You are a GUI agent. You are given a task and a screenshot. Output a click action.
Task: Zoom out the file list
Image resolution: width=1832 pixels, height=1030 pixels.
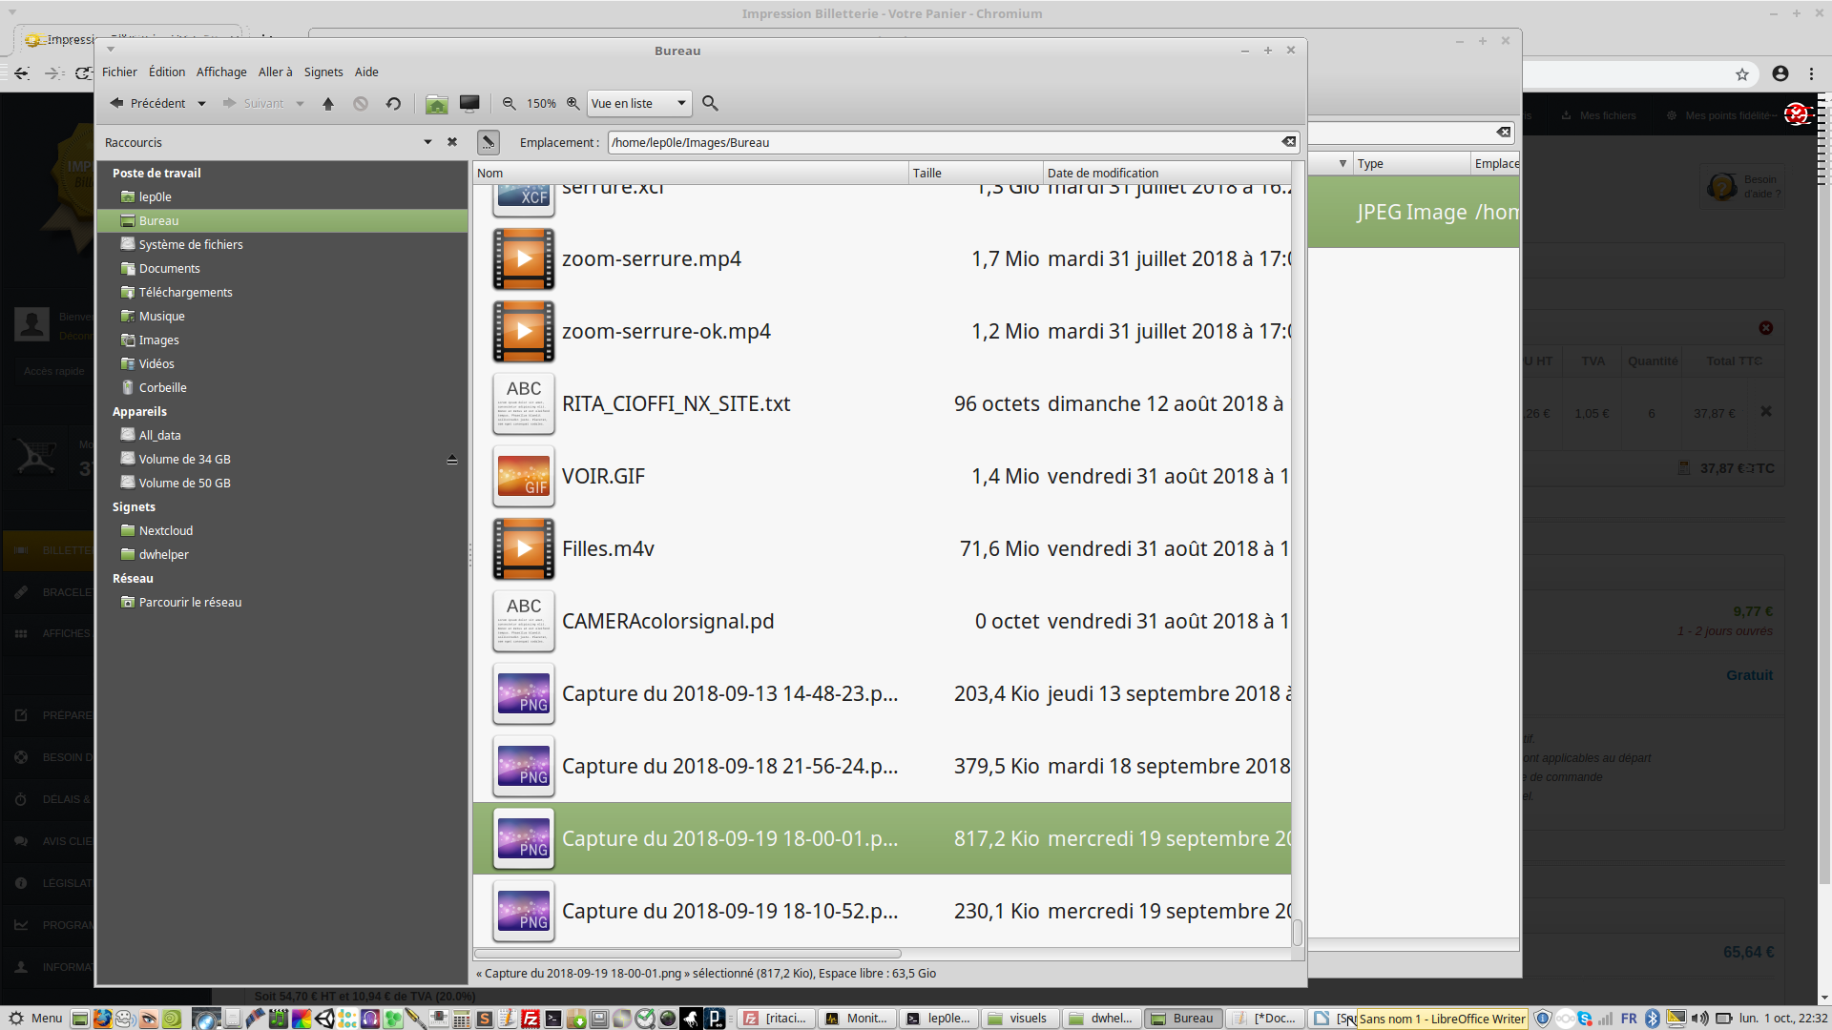click(510, 104)
